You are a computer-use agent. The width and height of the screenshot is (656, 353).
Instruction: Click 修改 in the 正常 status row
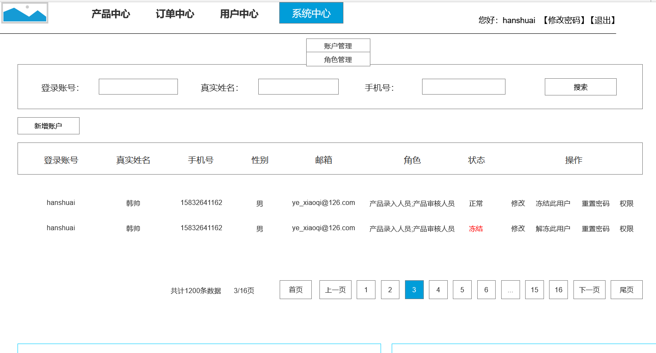518,203
